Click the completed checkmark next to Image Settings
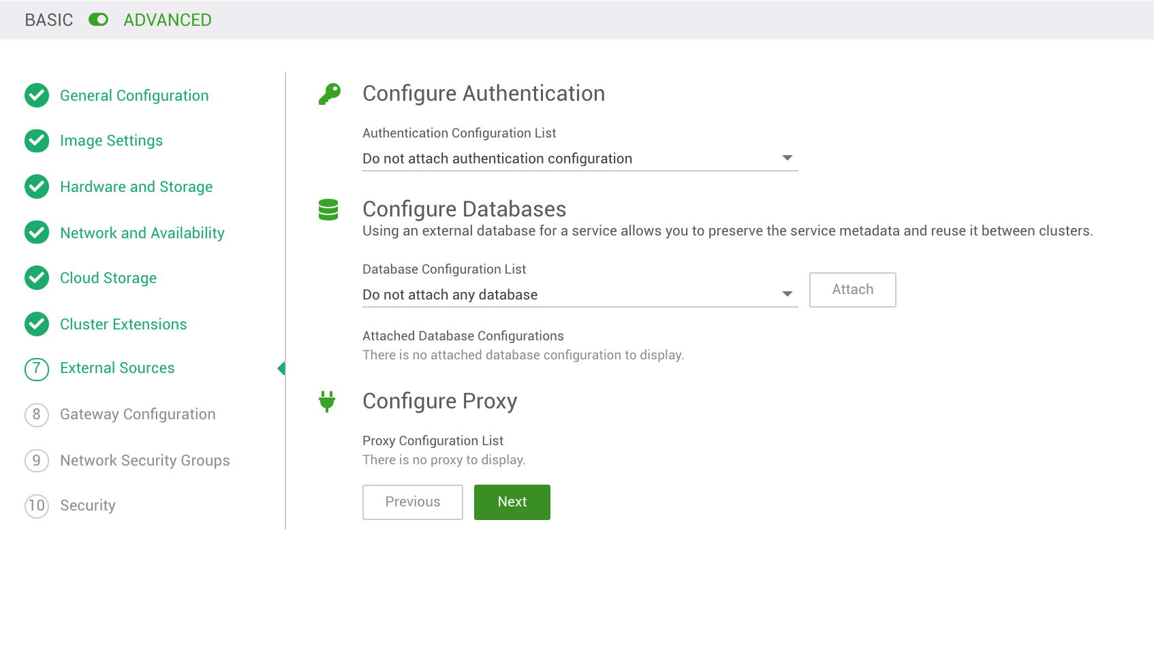Screen dimensions: 1154x648 pyautogui.click(x=36, y=141)
